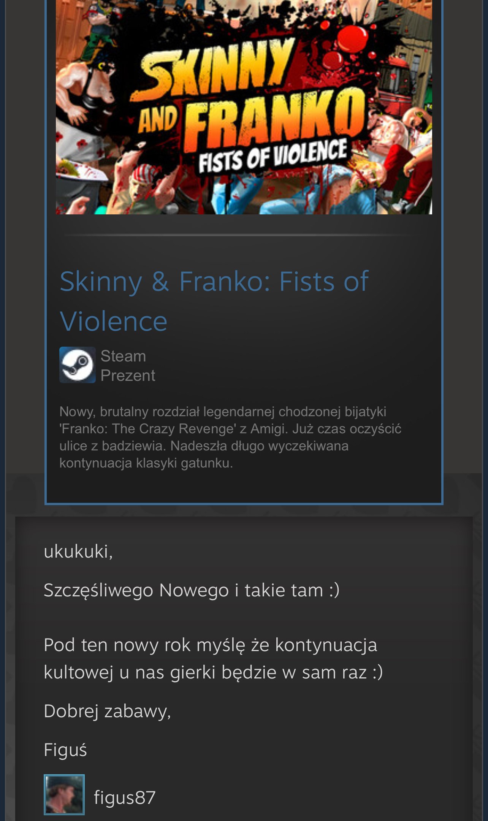
Task: Click the ukukuki greeting line
Action: pos(78,552)
